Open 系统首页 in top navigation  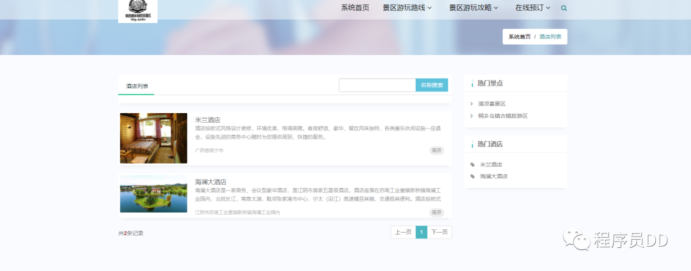(355, 8)
